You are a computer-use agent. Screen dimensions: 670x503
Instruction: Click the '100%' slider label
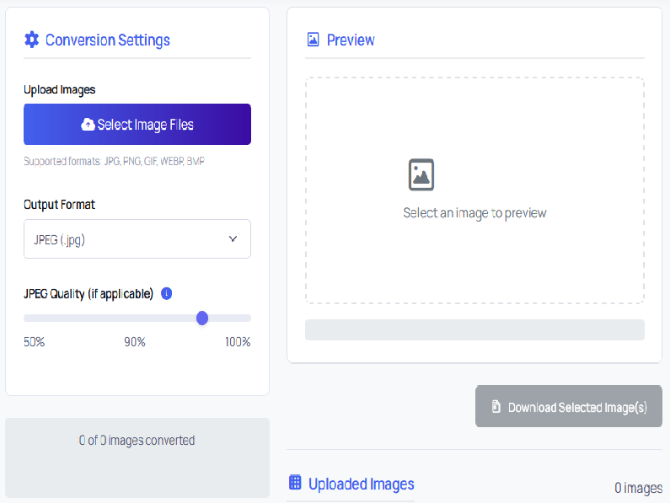[238, 342]
